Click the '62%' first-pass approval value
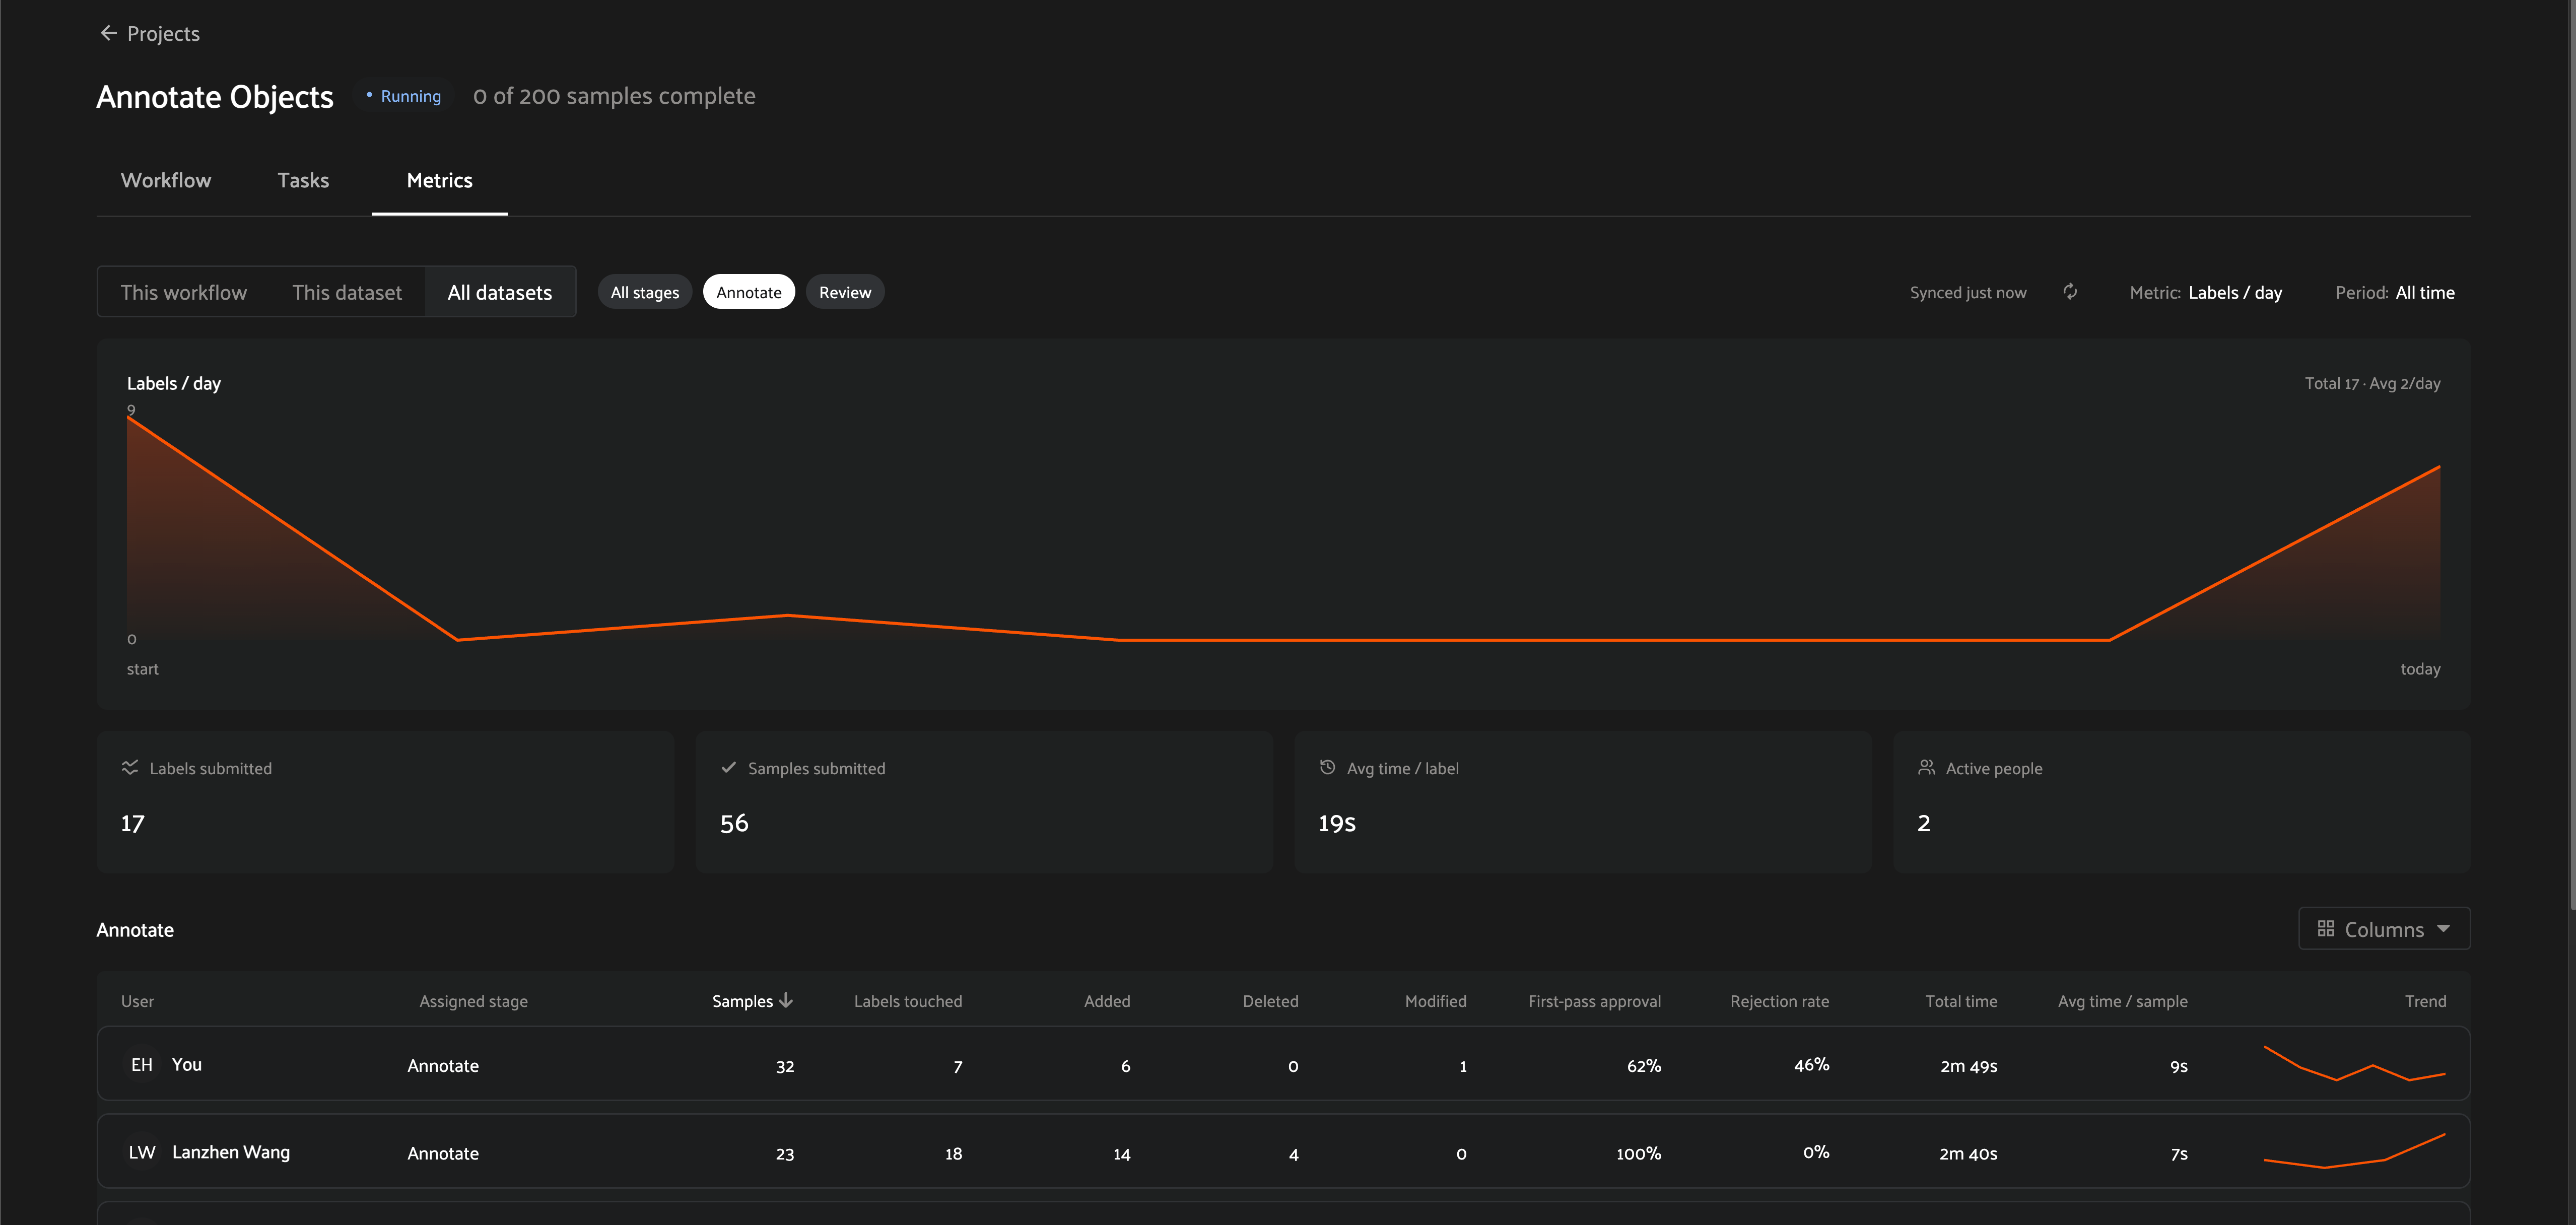 click(1644, 1065)
